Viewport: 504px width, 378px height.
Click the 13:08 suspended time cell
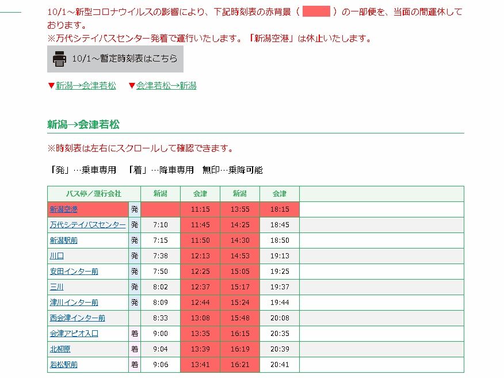click(200, 318)
